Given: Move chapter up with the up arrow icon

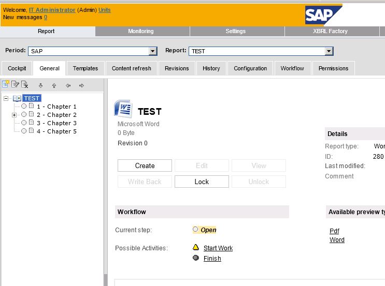Looking at the screenshot, I should pyautogui.click(x=54, y=85).
